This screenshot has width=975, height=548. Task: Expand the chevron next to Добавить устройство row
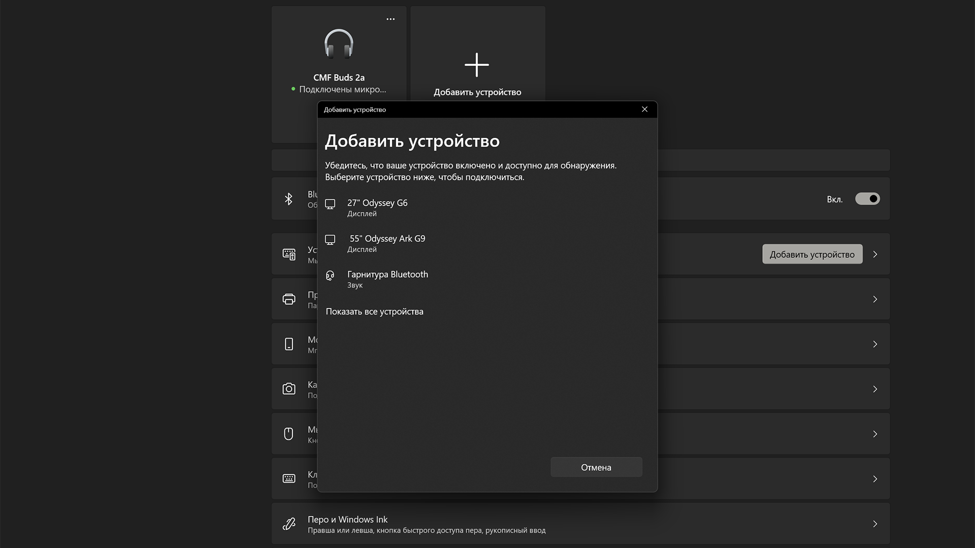click(875, 254)
